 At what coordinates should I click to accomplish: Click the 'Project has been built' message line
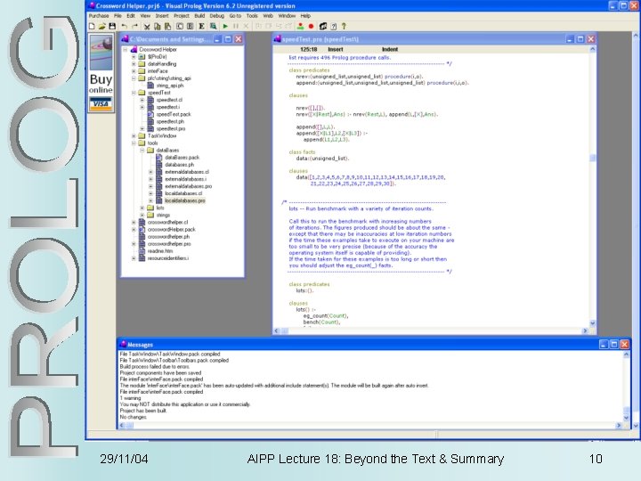(x=143, y=411)
